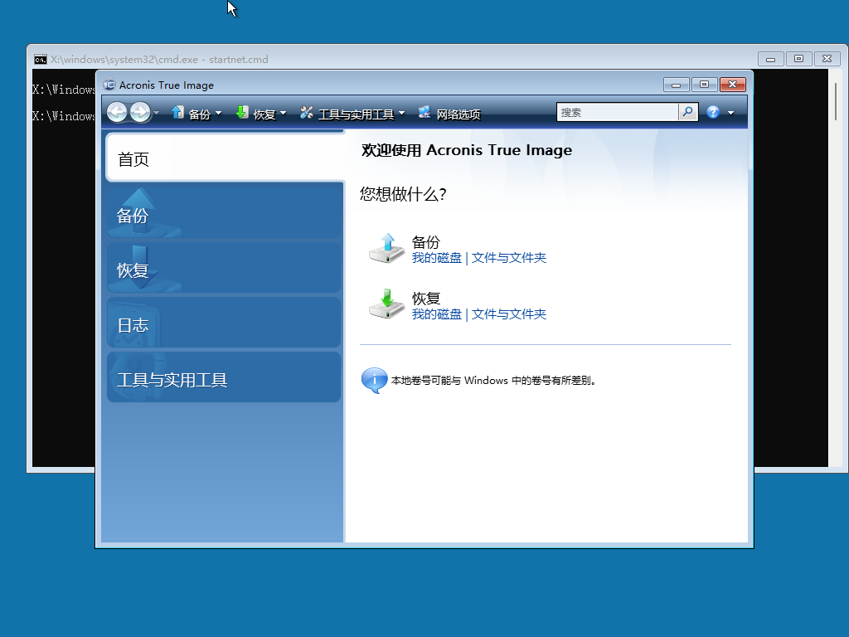Click 我的磁盘 link under 备份

(436, 258)
